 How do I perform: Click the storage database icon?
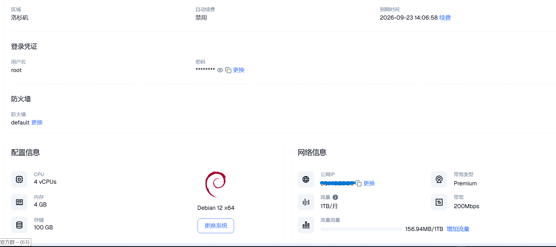point(19,225)
